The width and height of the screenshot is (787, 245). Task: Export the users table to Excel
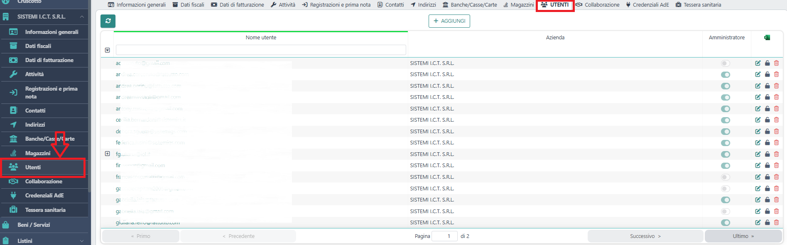(767, 38)
